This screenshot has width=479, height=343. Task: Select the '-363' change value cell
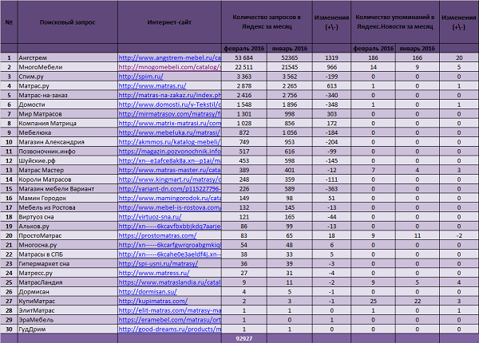pyautogui.click(x=332, y=189)
